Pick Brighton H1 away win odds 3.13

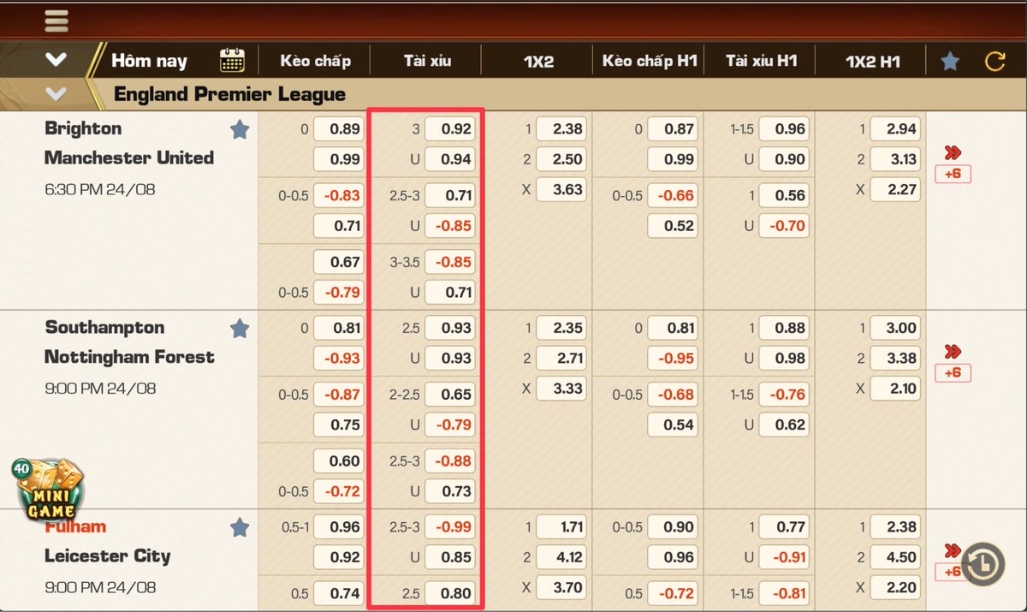coord(895,159)
